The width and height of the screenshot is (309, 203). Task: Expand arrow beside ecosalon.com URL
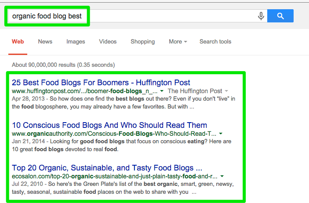click(x=222, y=176)
